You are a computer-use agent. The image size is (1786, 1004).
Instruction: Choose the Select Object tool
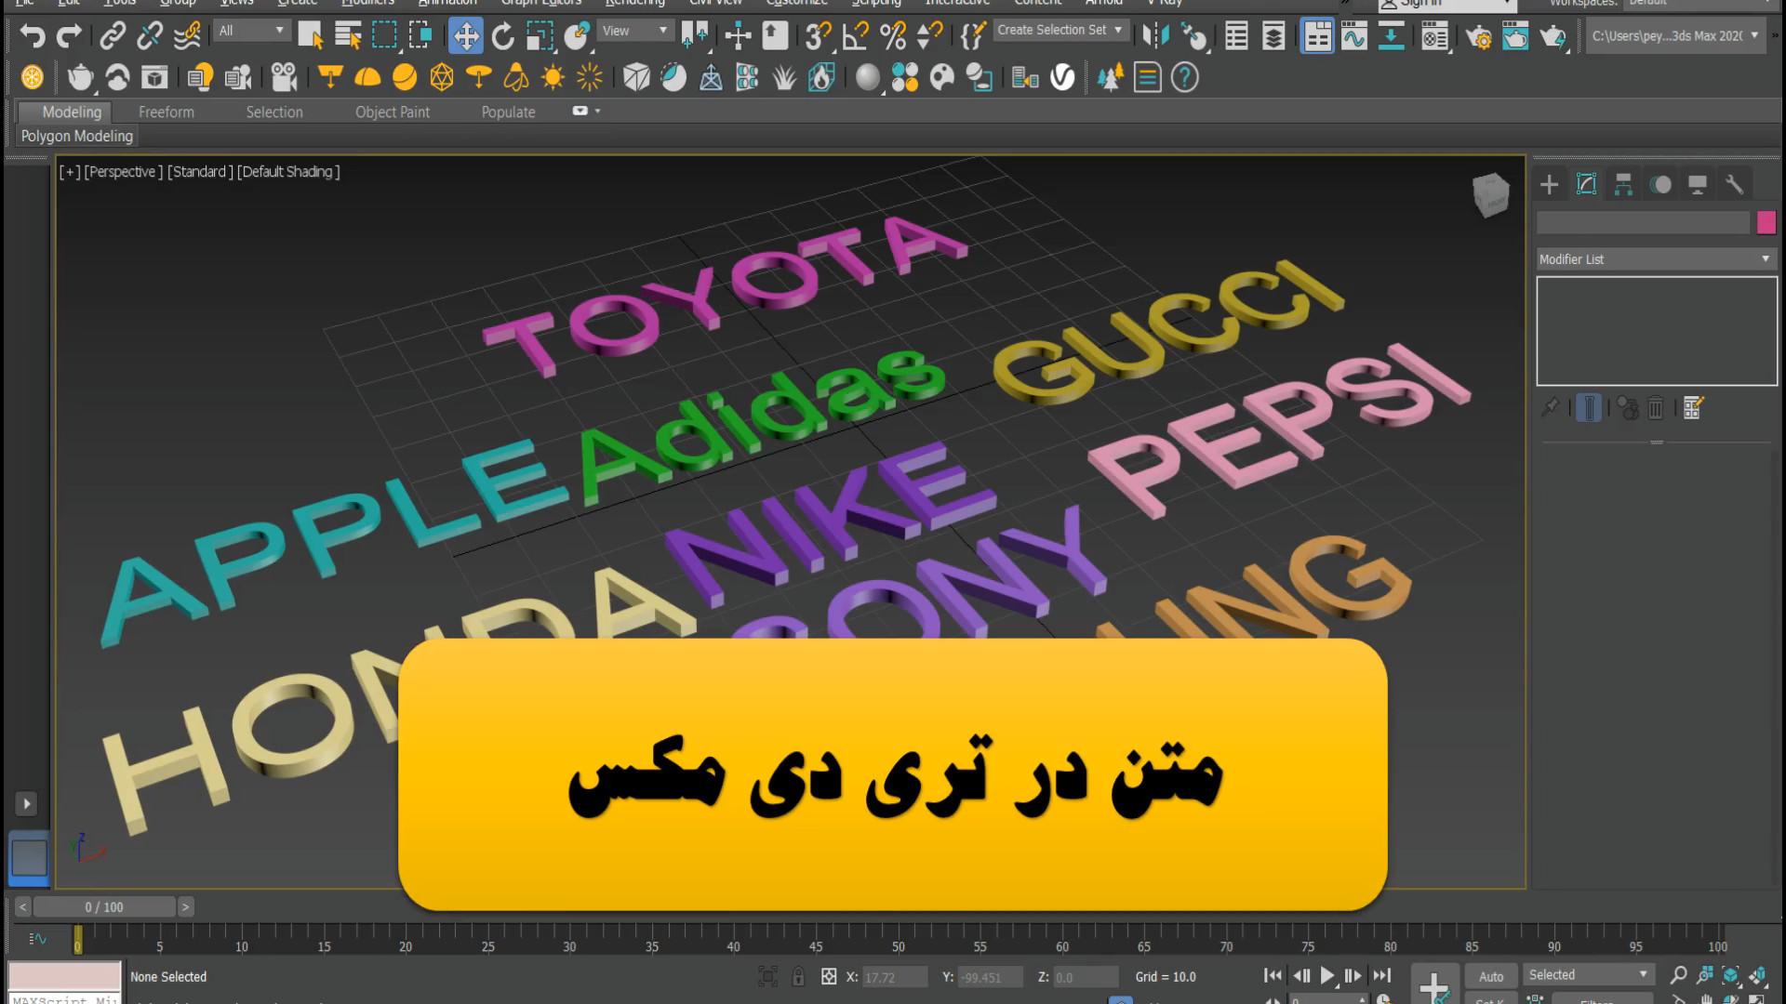click(x=311, y=36)
